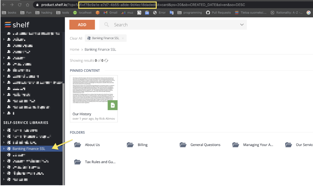Open the About Us folder label

tap(92, 145)
